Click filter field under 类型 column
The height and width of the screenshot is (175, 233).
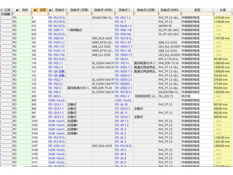point(197,14)
